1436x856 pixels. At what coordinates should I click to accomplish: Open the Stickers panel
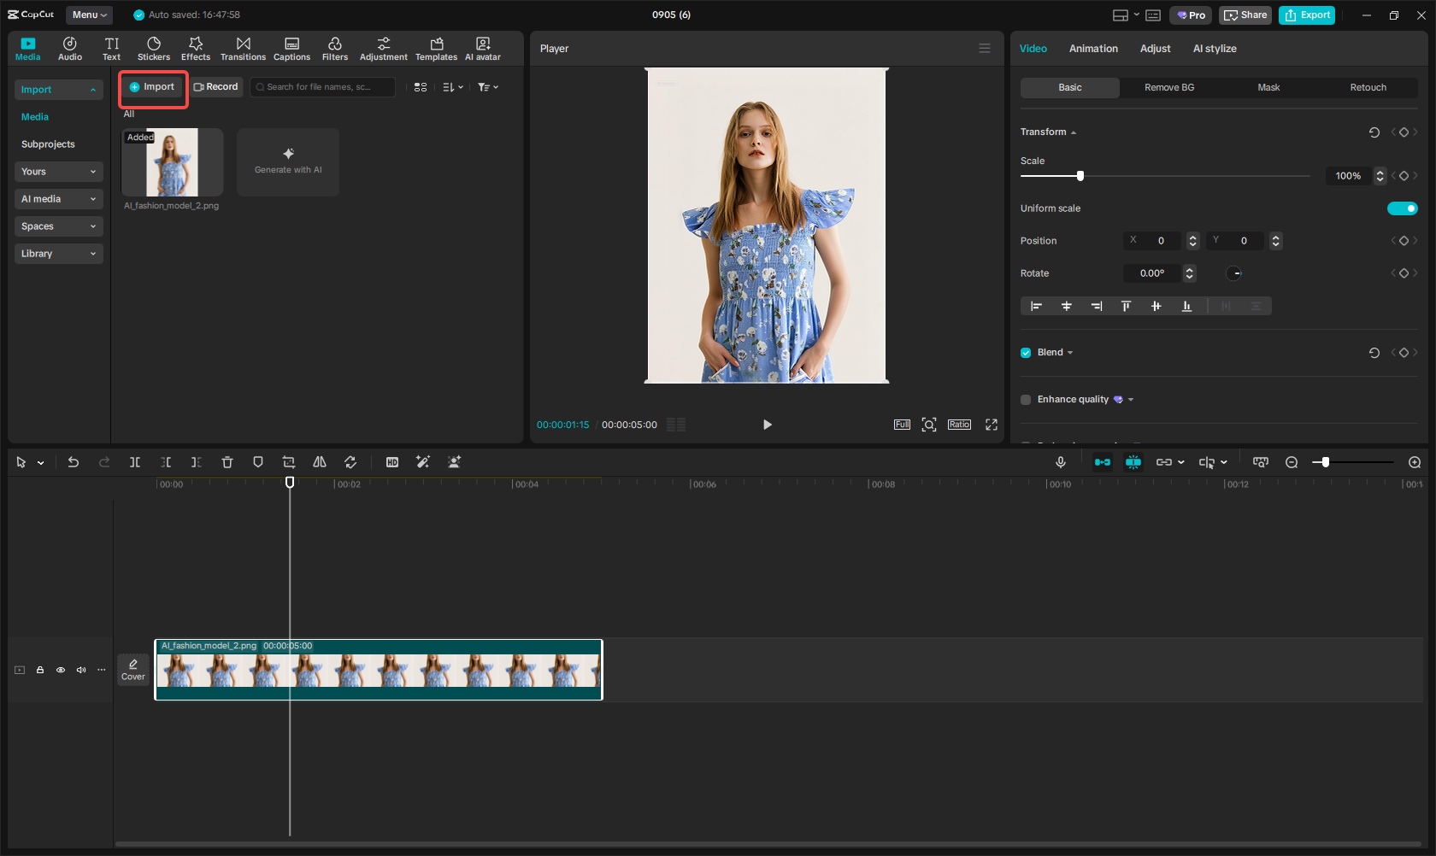tap(154, 49)
